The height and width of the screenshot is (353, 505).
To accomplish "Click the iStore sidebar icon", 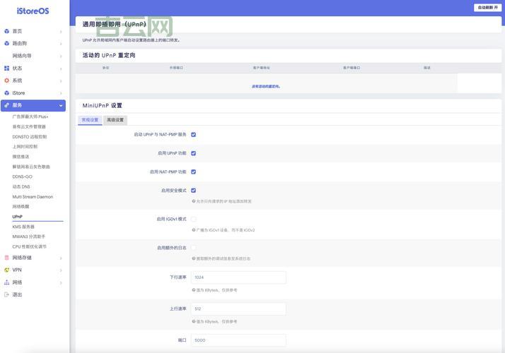I will [x=7, y=93].
